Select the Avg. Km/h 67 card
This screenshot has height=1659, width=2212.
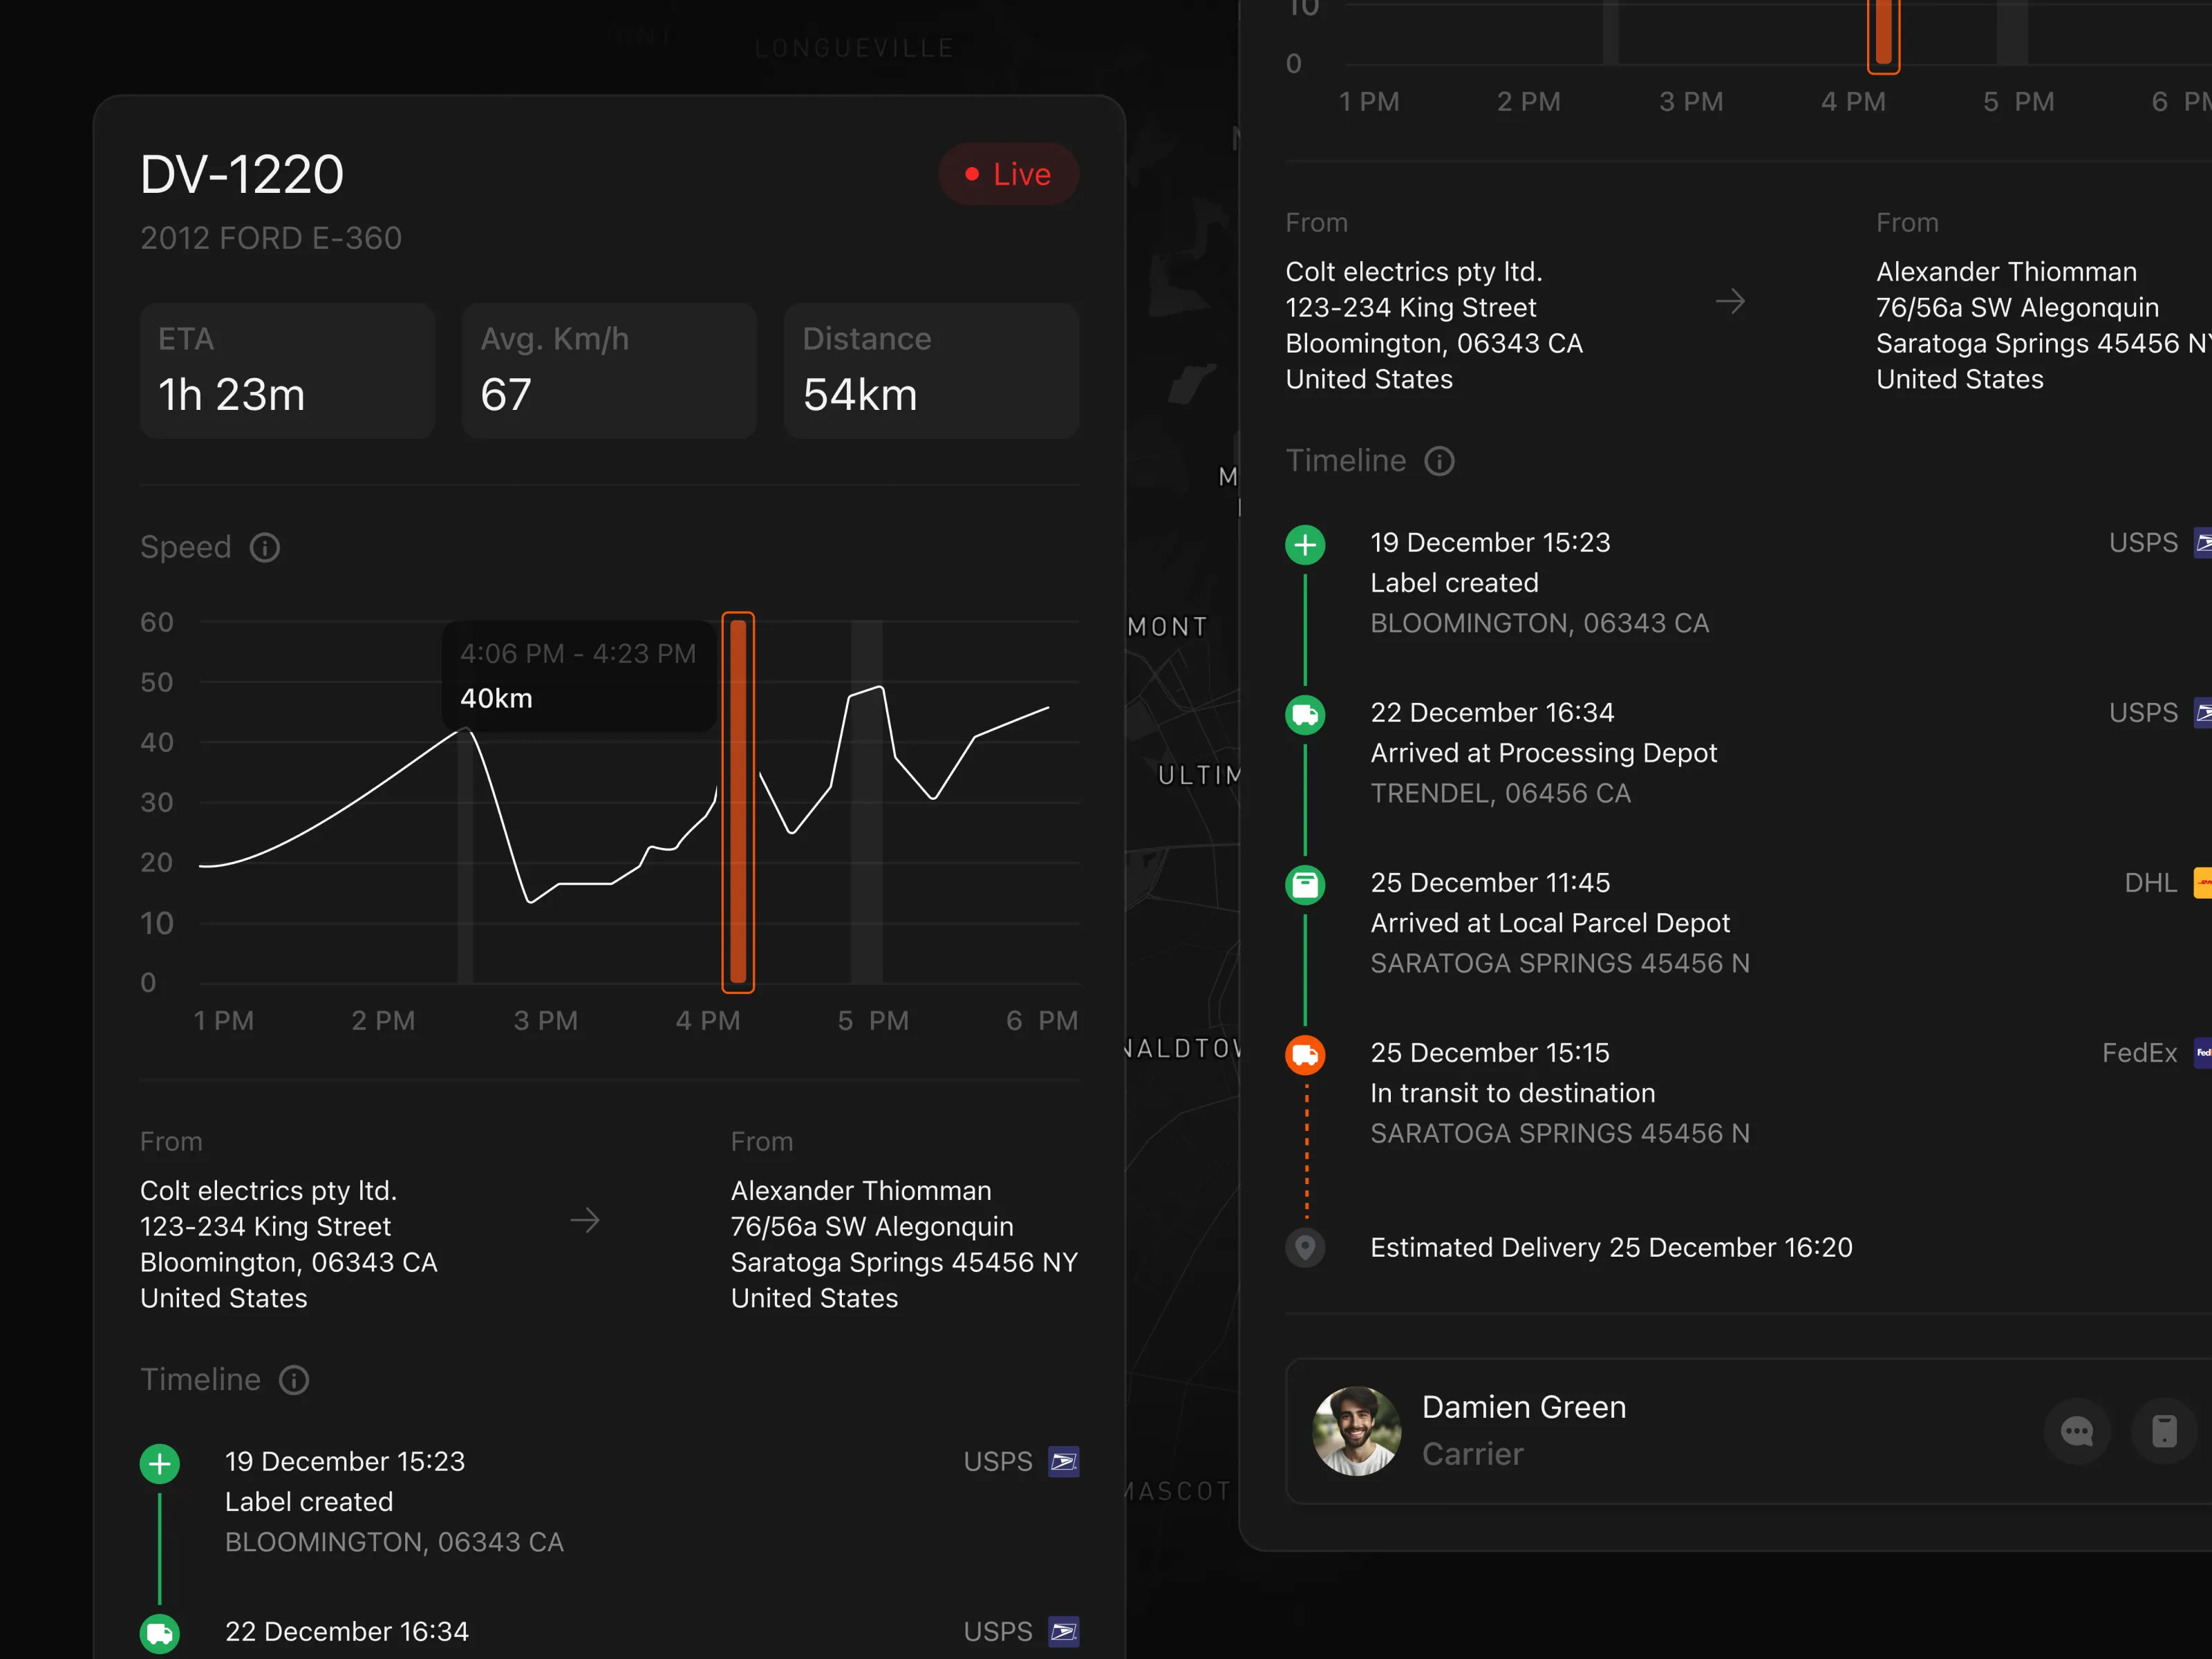point(609,371)
